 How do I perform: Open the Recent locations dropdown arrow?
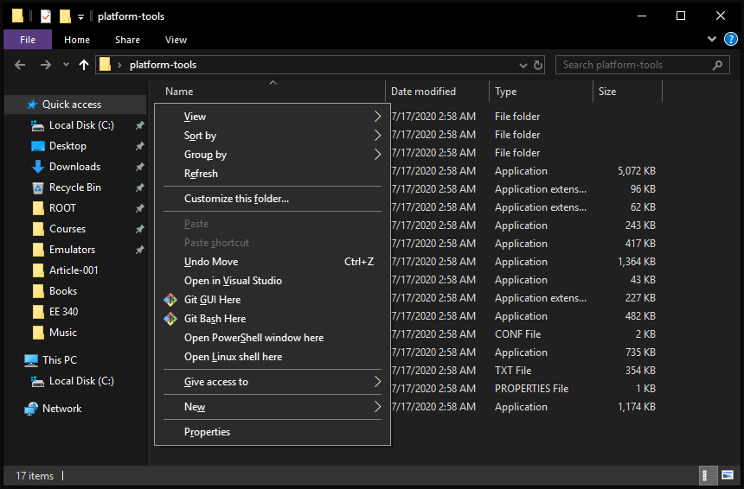[x=66, y=65]
